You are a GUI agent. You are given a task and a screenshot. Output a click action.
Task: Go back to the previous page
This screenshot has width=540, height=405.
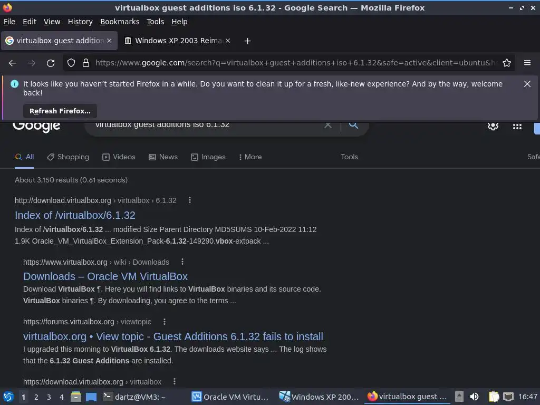point(13,63)
